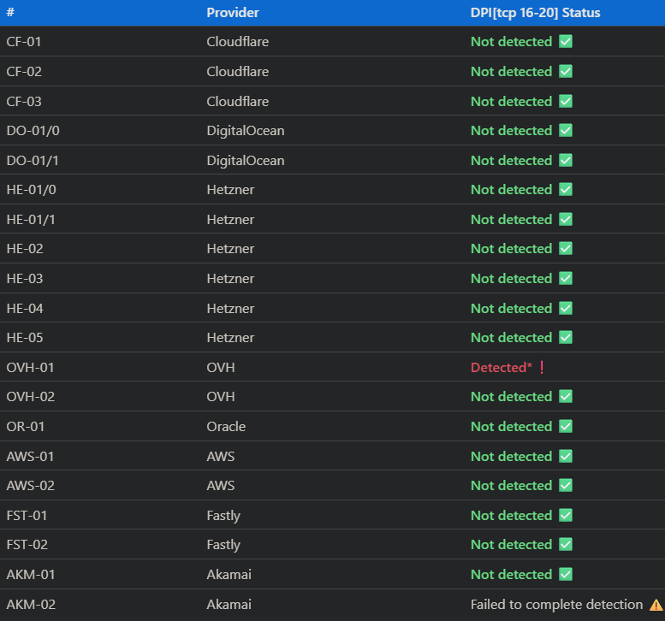The height and width of the screenshot is (621, 665).
Task: Click the yellow warning icon in AKM-02 row
Action: coord(656,605)
